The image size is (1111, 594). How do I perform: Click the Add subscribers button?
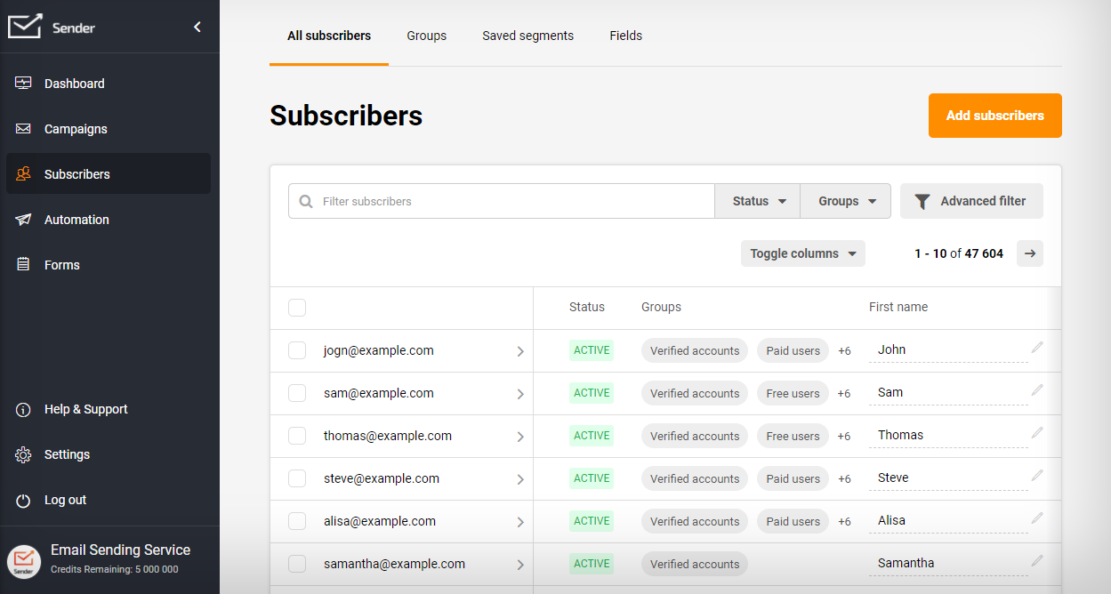coord(994,116)
